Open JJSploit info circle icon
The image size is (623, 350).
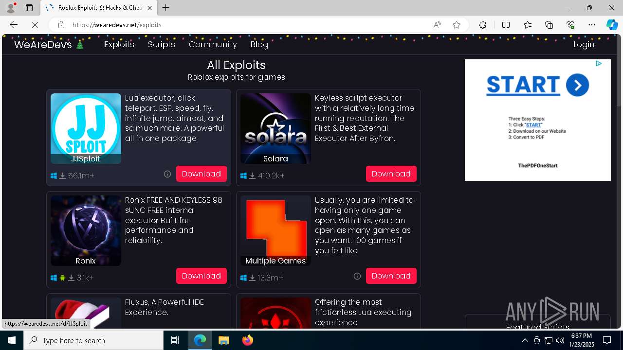pos(167,174)
